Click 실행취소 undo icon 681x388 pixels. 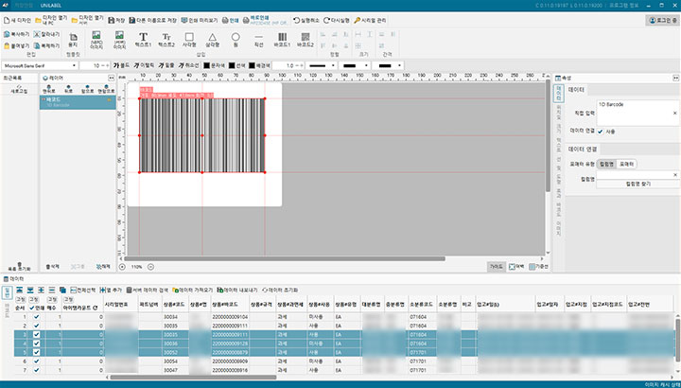pyautogui.click(x=298, y=19)
